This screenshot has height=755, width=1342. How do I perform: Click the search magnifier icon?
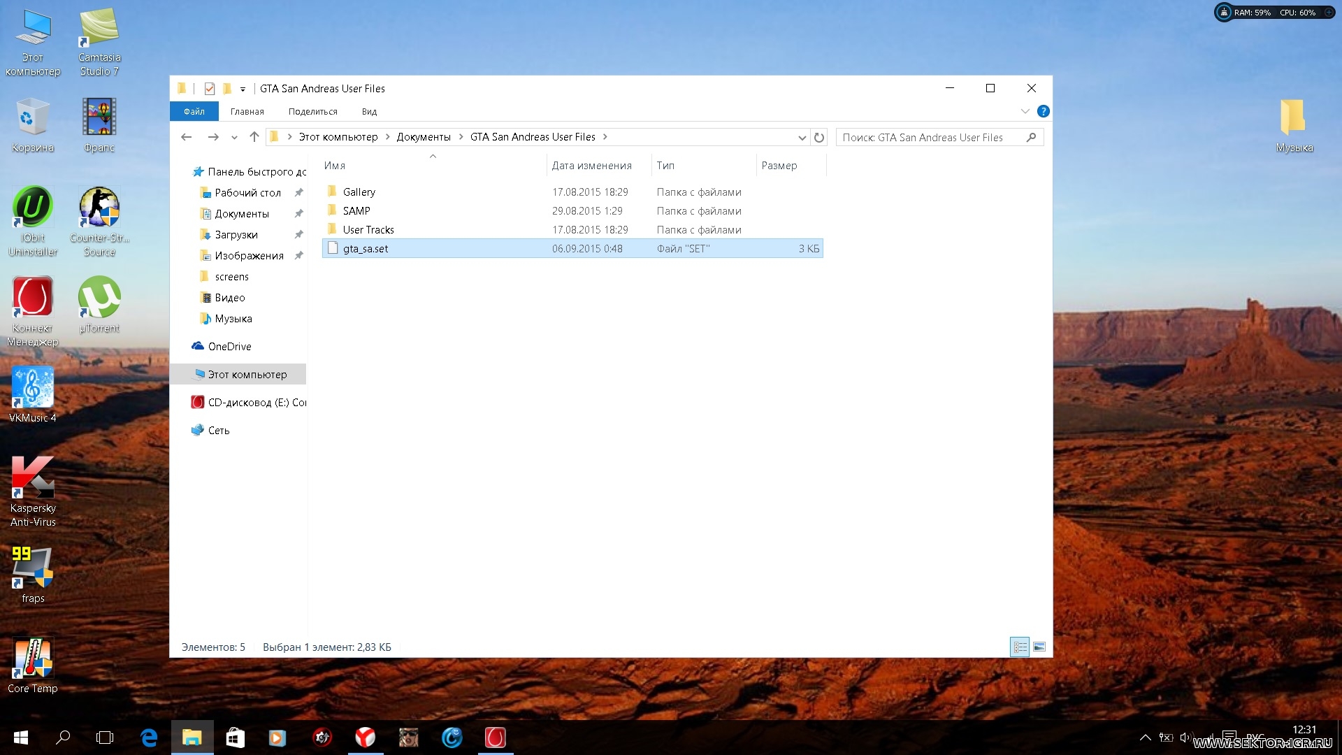coord(1031,138)
